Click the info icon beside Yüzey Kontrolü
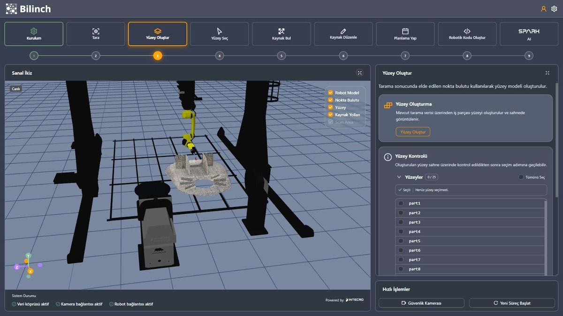This screenshot has height=316, width=563. tap(388, 157)
